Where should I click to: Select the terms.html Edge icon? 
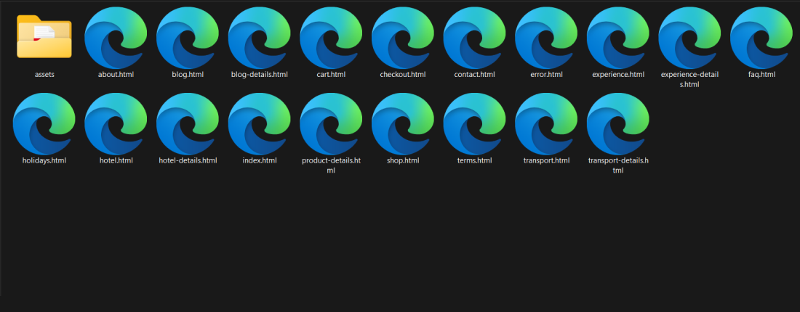click(474, 123)
